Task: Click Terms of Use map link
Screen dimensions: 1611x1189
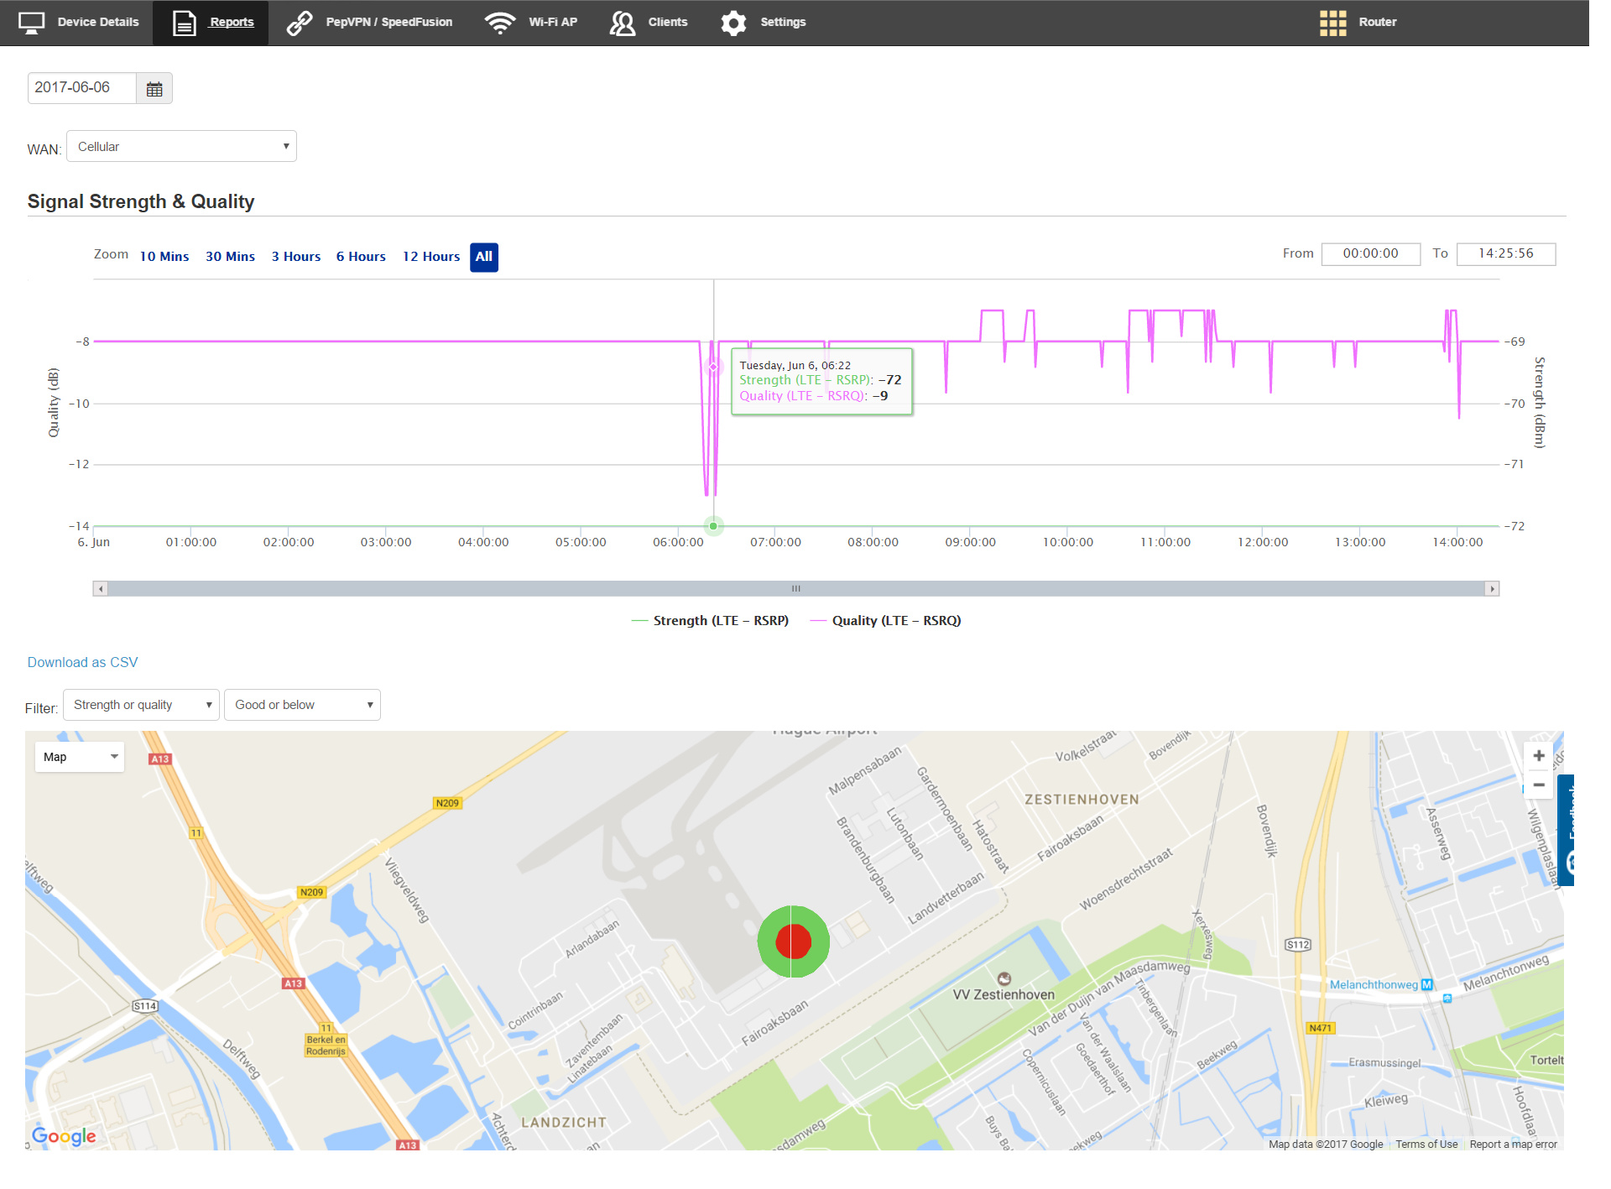Action: click(1426, 1144)
